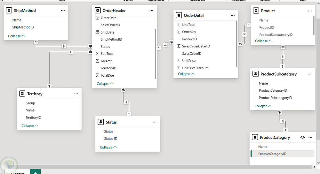Select the ProductCategoryID field in ProductCategory

click(272, 154)
